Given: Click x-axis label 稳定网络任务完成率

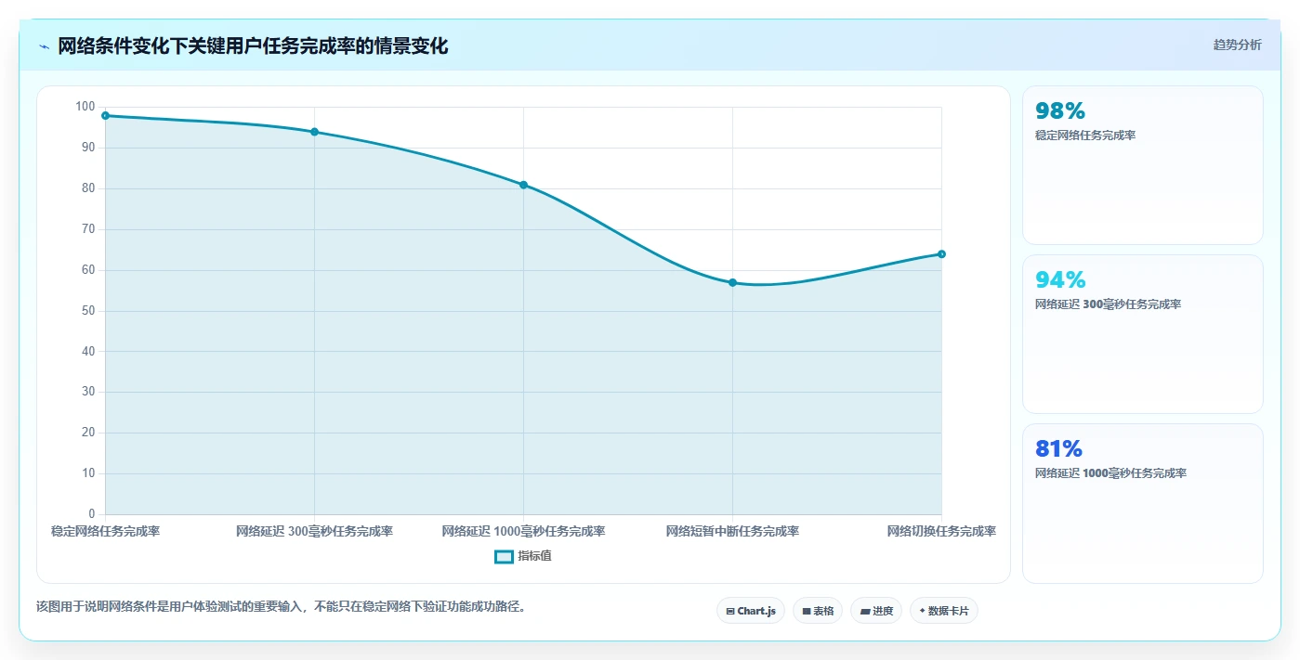Looking at the screenshot, I should 105,532.
